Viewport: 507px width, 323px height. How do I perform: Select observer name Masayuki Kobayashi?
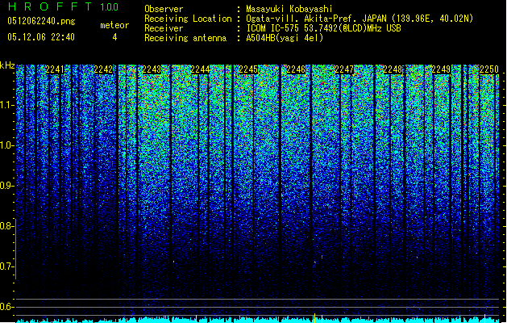pos(289,9)
